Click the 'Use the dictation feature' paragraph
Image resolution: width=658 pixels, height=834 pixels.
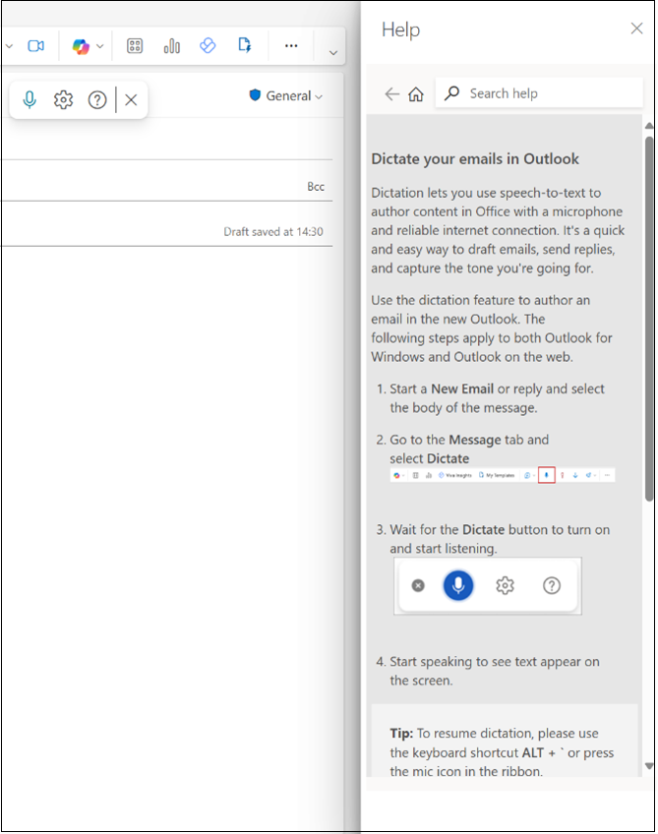click(492, 328)
